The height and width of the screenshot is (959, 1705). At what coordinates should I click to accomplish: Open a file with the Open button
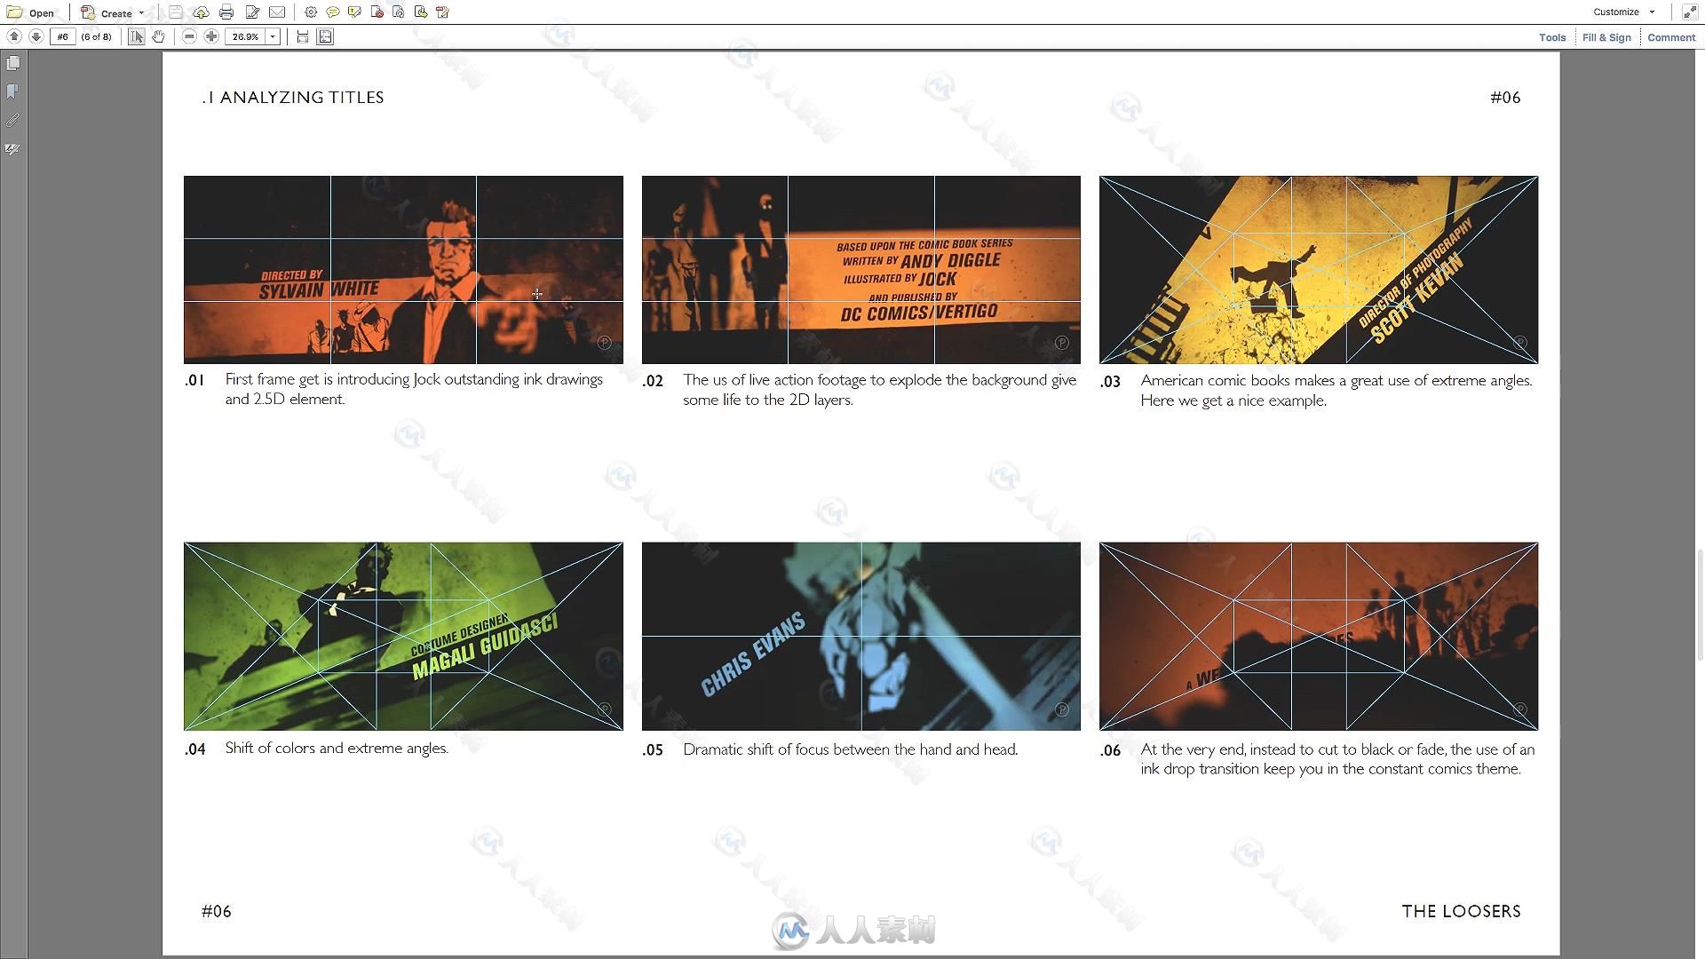coord(30,12)
